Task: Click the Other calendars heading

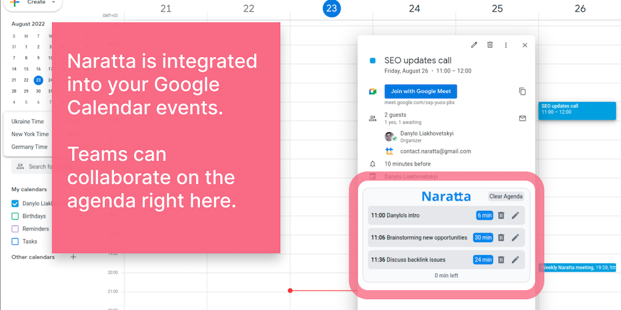Action: (33, 257)
